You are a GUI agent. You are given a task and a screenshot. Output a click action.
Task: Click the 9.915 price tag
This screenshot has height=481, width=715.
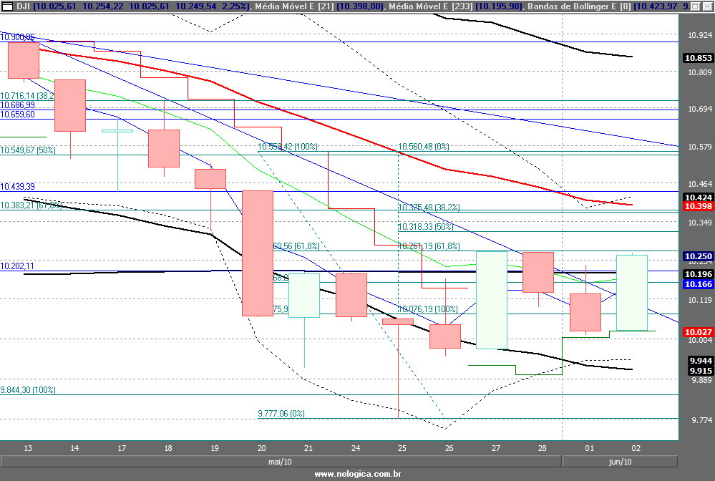tap(701, 371)
